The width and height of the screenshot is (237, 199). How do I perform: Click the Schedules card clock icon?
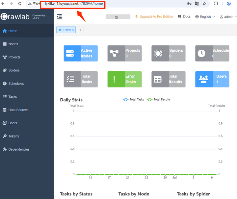[201, 53]
